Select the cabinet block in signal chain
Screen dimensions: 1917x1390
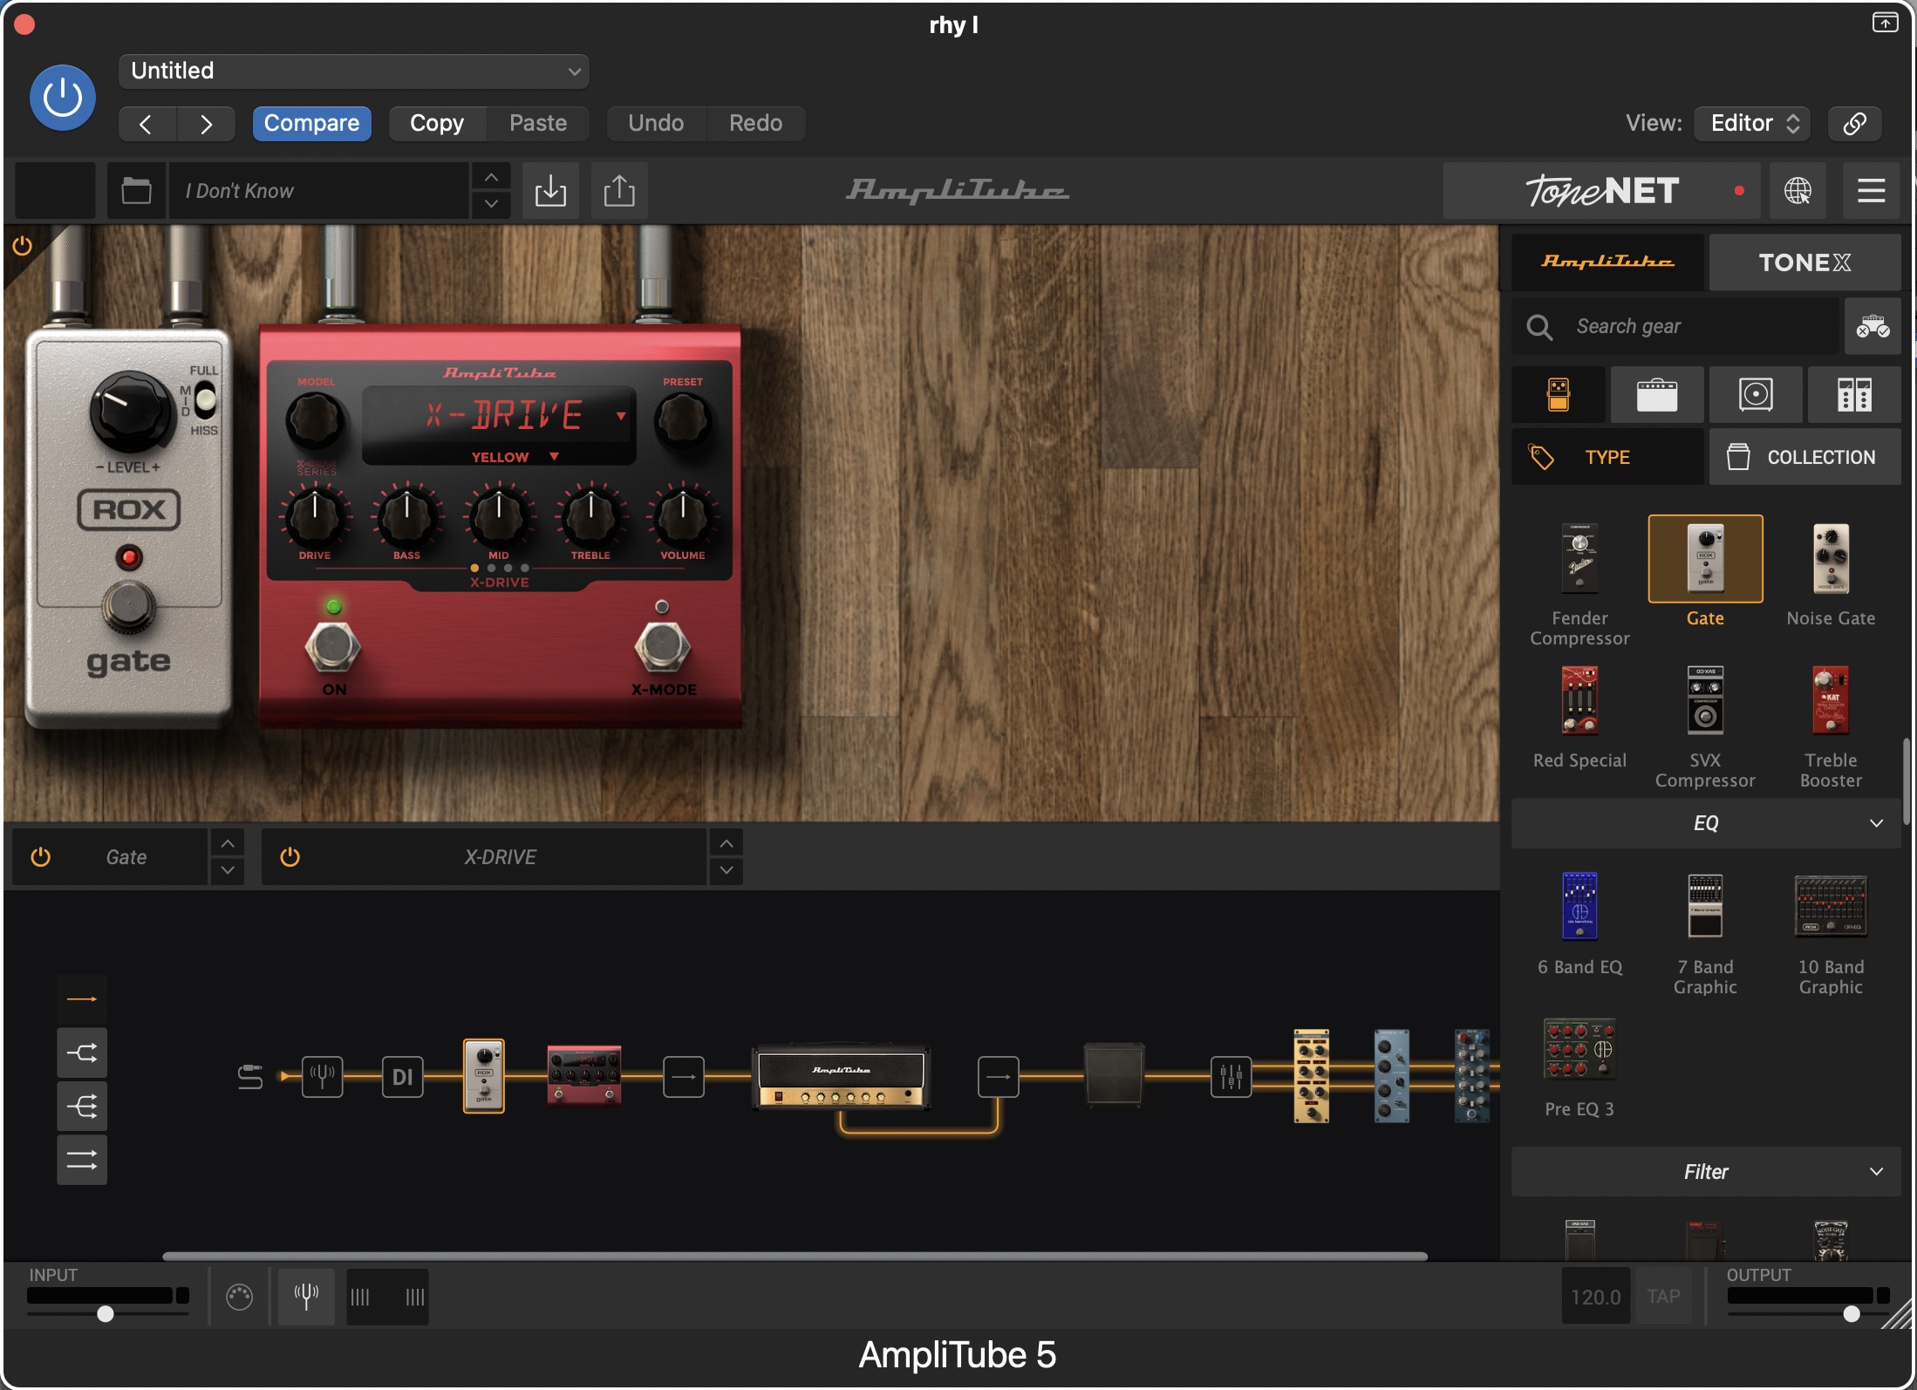point(1114,1075)
